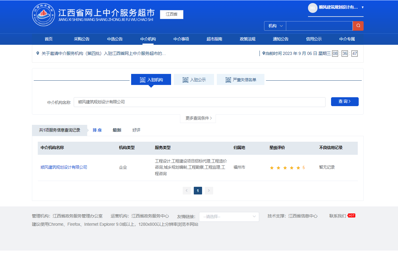Click 联系我们 footer link
Viewport: 398px width, 265px height.
pyautogui.click(x=338, y=216)
